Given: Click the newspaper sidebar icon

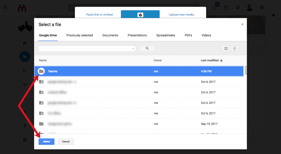Looking at the screenshot, I should tap(25, 70).
